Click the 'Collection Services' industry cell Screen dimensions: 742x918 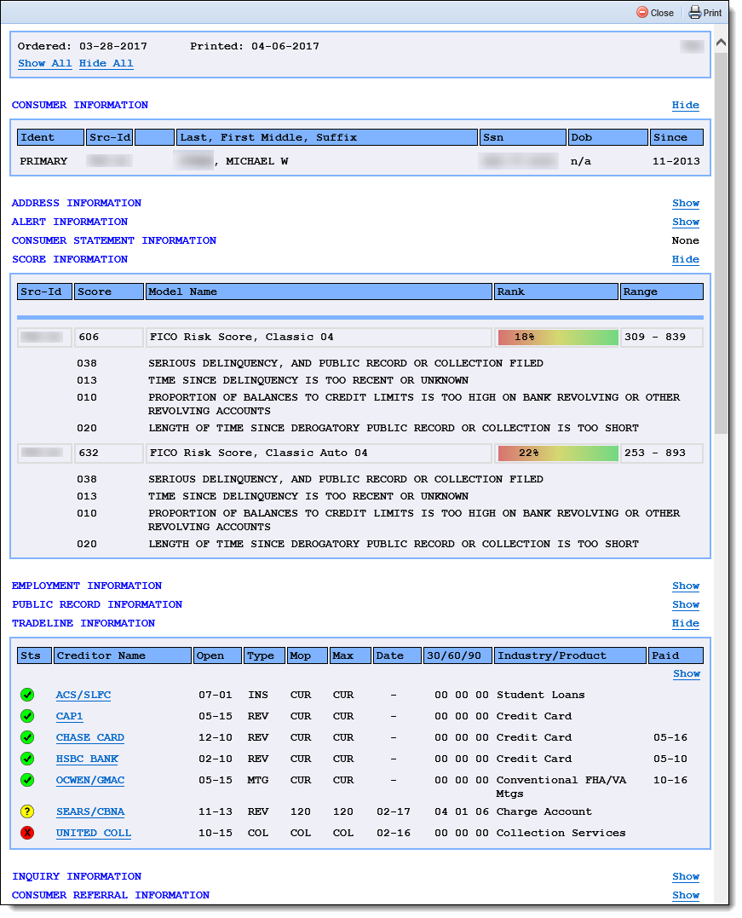click(561, 833)
